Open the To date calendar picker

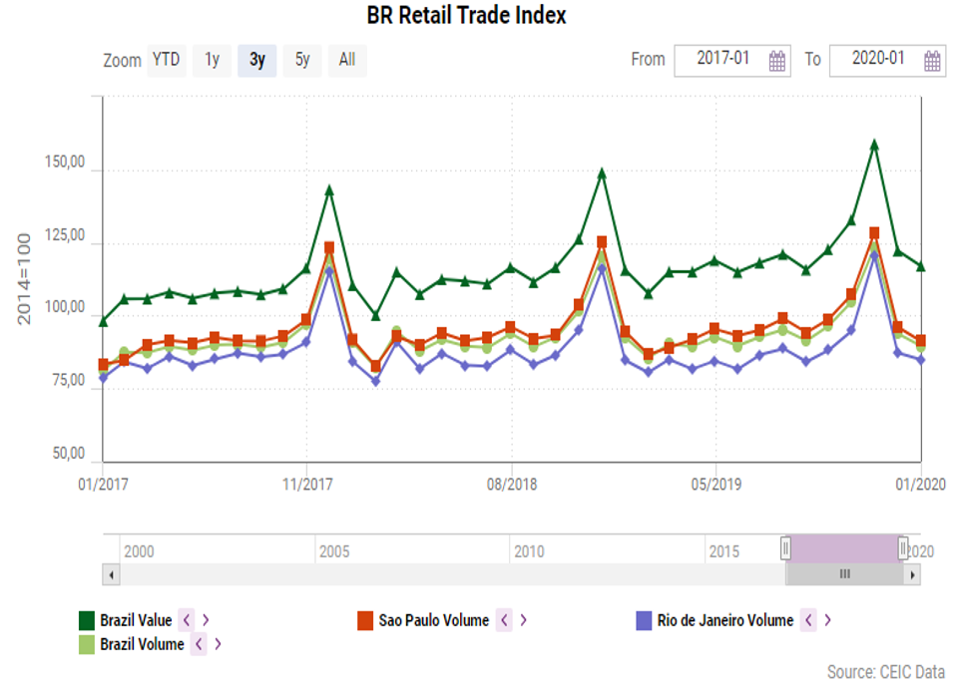932,61
